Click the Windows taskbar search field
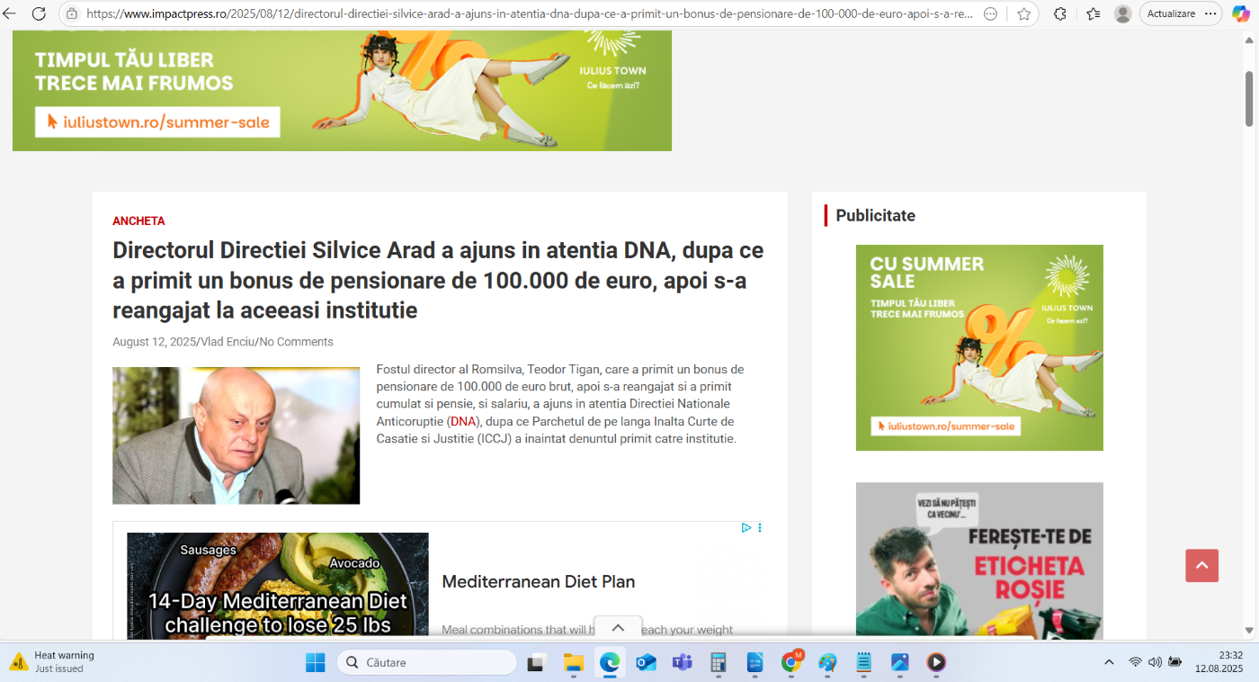The width and height of the screenshot is (1259, 682). point(427,663)
